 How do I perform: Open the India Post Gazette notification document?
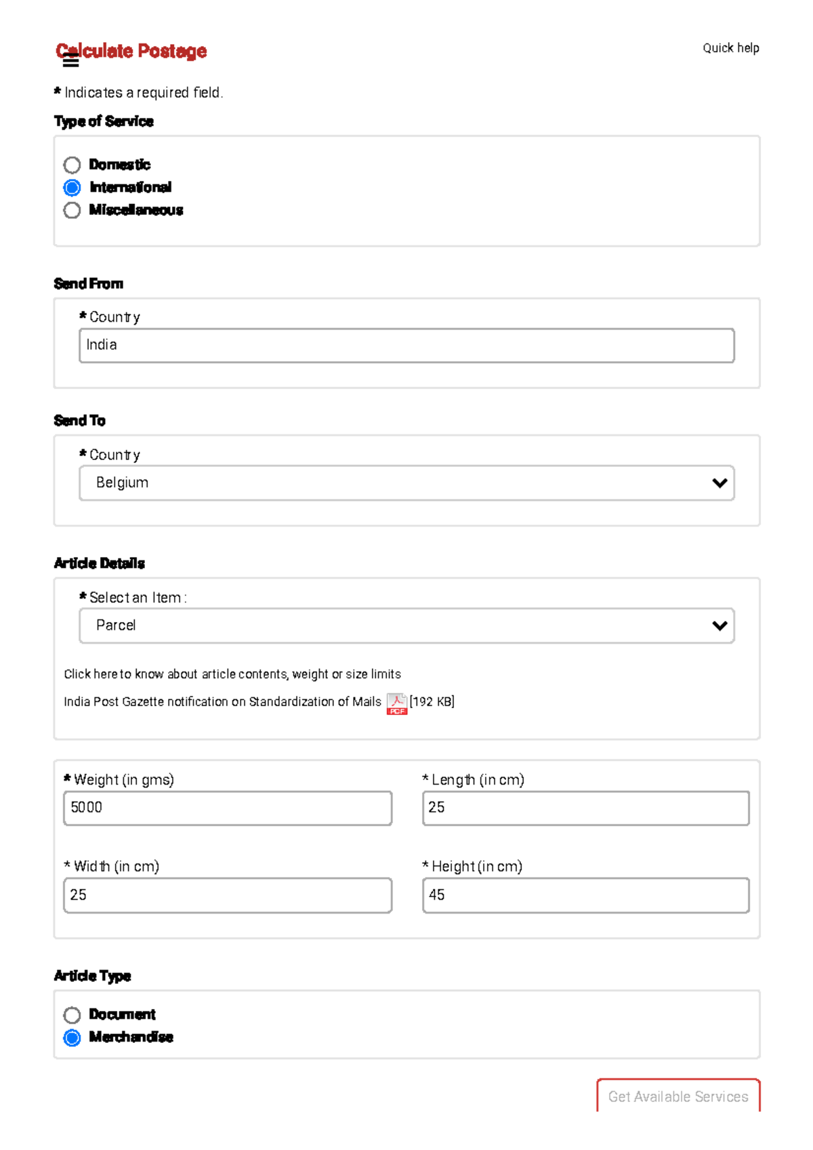tap(222, 702)
